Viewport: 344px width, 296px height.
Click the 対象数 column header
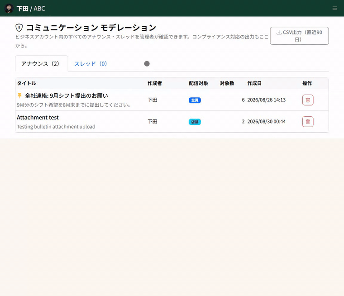pos(227,83)
